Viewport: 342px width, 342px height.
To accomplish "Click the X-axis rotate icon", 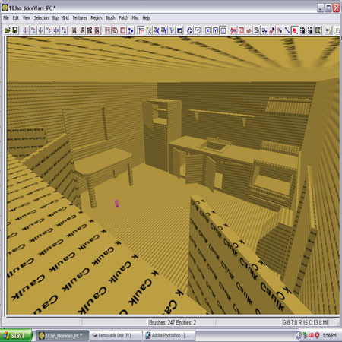I will (x=33, y=30).
